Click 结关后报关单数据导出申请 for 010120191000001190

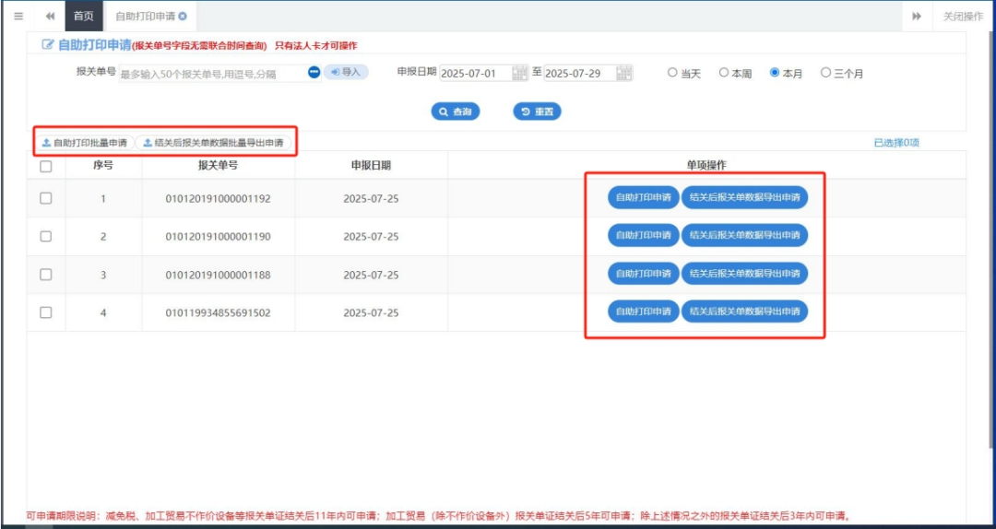744,235
